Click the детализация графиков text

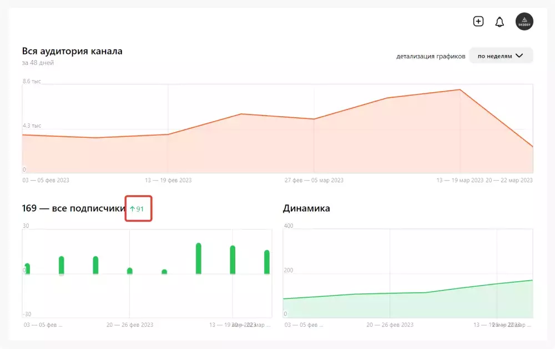click(430, 56)
